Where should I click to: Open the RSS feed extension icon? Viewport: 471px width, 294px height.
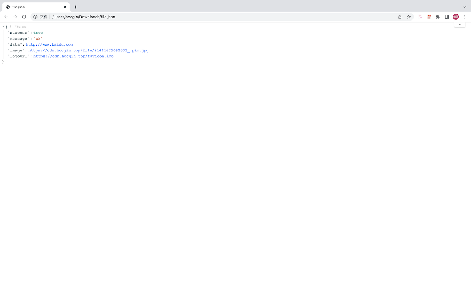click(420, 17)
